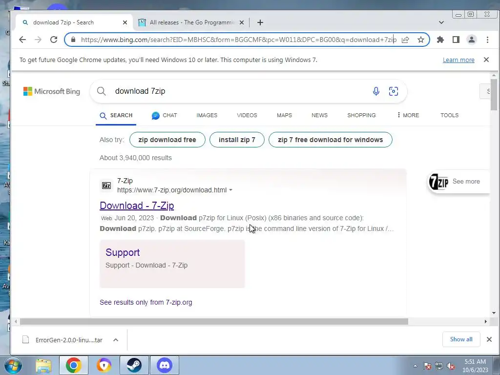This screenshot has height=375, width=500.
Task: Open a new tab with the plus button
Action: click(260, 22)
